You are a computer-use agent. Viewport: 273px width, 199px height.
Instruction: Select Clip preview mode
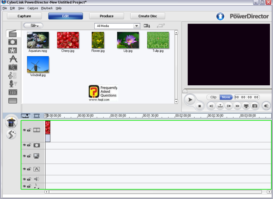[x=213, y=97]
